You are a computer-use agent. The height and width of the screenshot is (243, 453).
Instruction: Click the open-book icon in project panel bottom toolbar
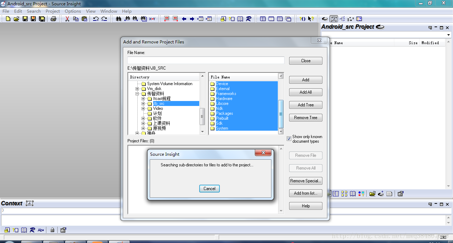(x=353, y=194)
